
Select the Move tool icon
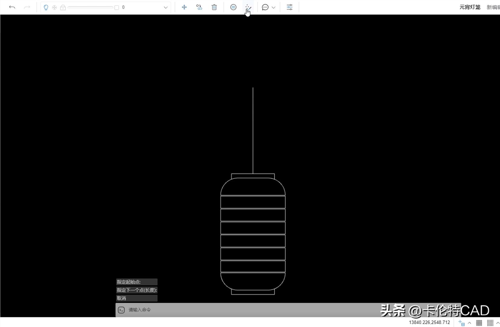pyautogui.click(x=184, y=7)
